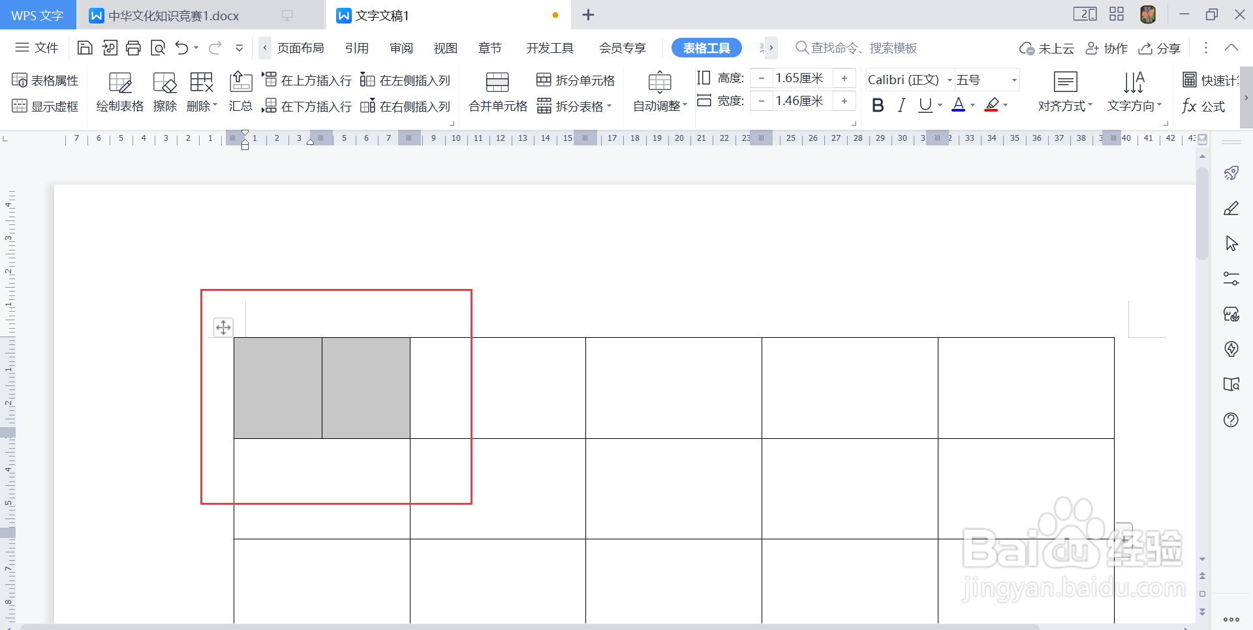Open sidebar settings sliders icon
1253x630 pixels.
(x=1231, y=279)
